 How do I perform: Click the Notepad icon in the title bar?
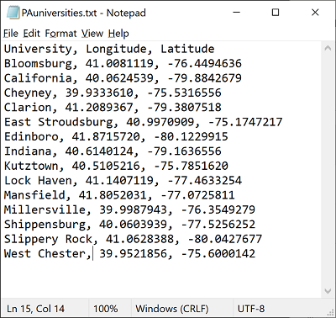tap(13, 13)
